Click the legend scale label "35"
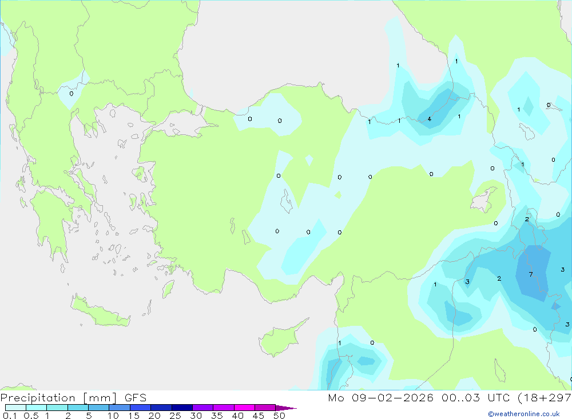 [x=217, y=416]
